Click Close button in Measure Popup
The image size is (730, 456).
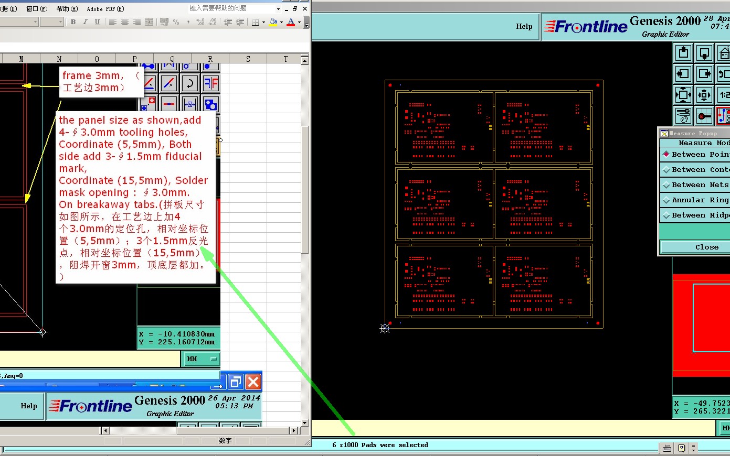[x=695, y=247]
